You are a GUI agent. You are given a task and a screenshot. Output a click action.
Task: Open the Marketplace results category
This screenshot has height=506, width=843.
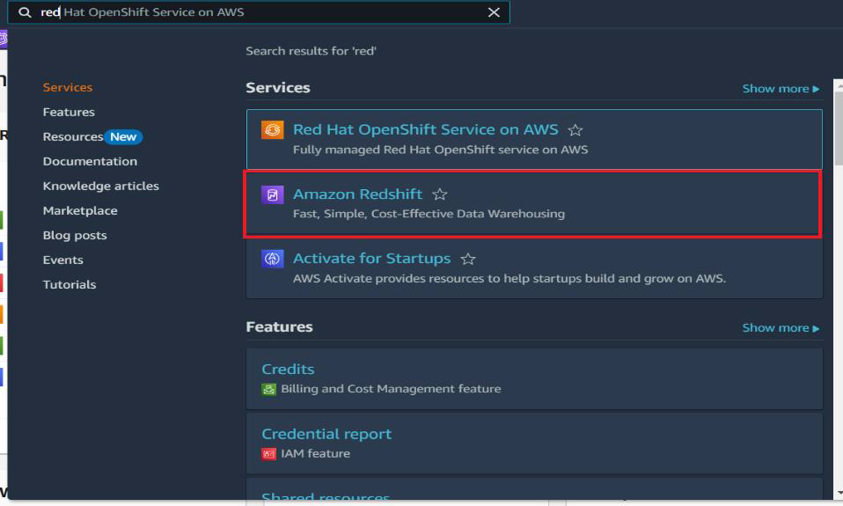[x=79, y=210]
